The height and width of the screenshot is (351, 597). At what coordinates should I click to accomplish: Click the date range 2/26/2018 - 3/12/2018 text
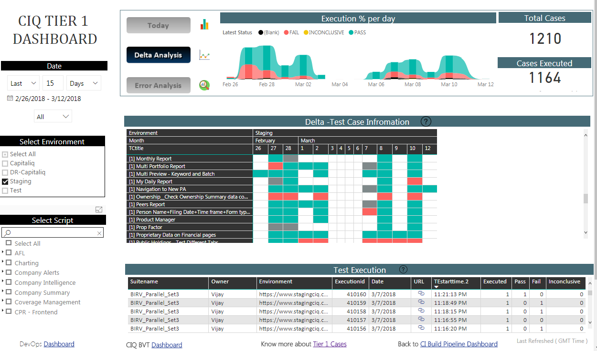coord(48,99)
